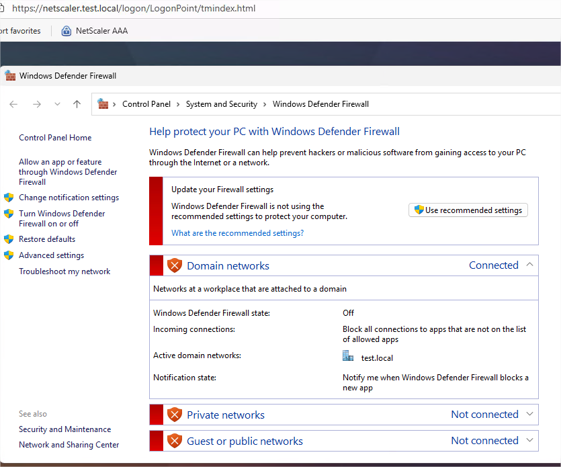Image resolution: width=561 pixels, height=467 pixels.
Task: Click the Update your Firewall settings heading
Action: coord(222,189)
